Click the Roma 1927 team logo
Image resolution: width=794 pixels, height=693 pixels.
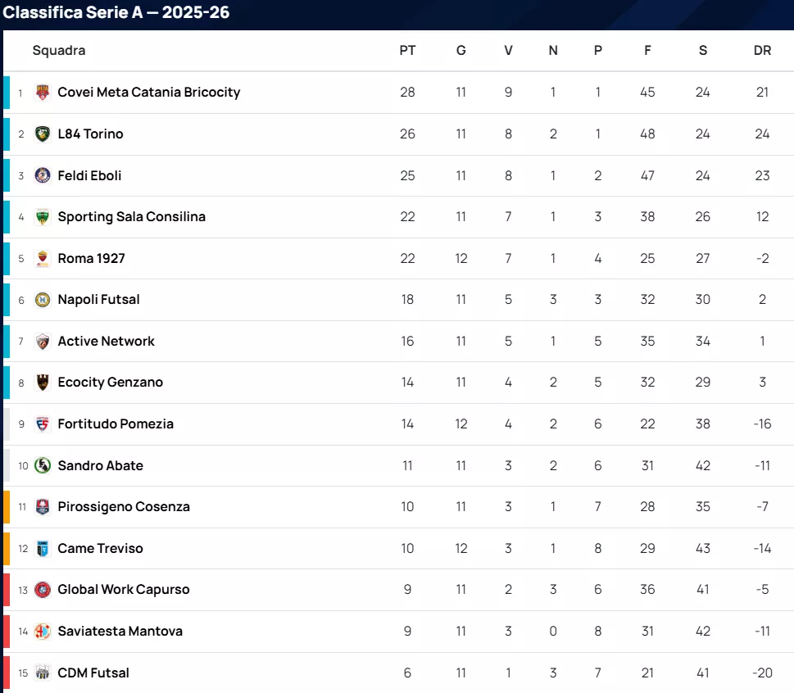(43, 259)
